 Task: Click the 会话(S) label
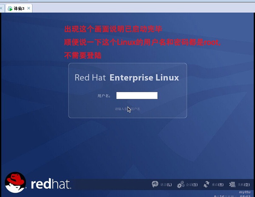[x=192, y=185]
